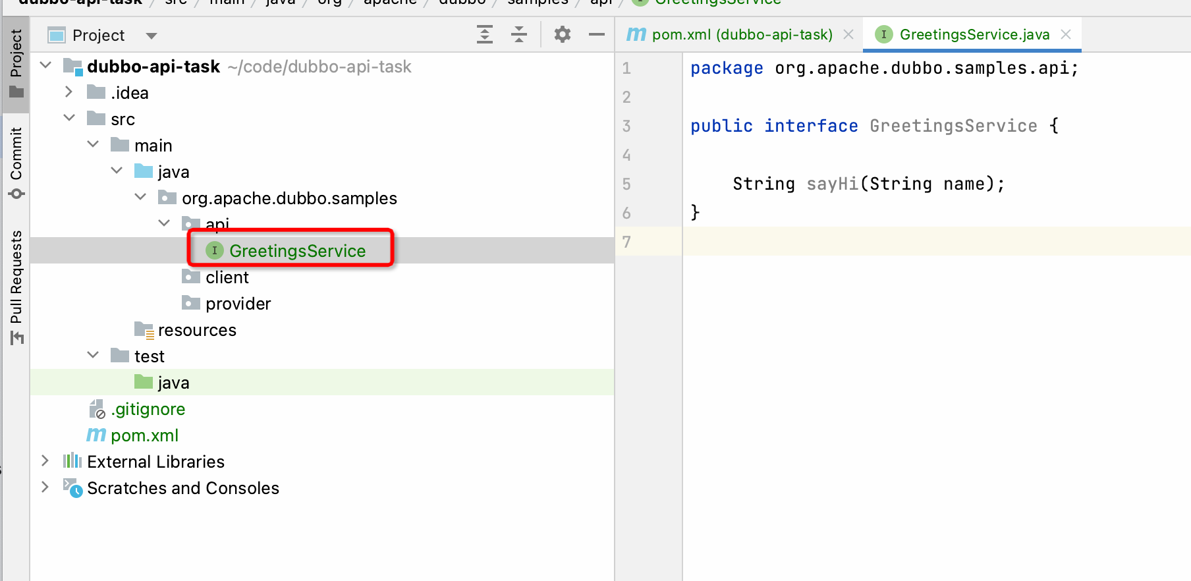Open the Project view dropdown
Image resolution: width=1191 pixels, height=581 pixels.
152,36
